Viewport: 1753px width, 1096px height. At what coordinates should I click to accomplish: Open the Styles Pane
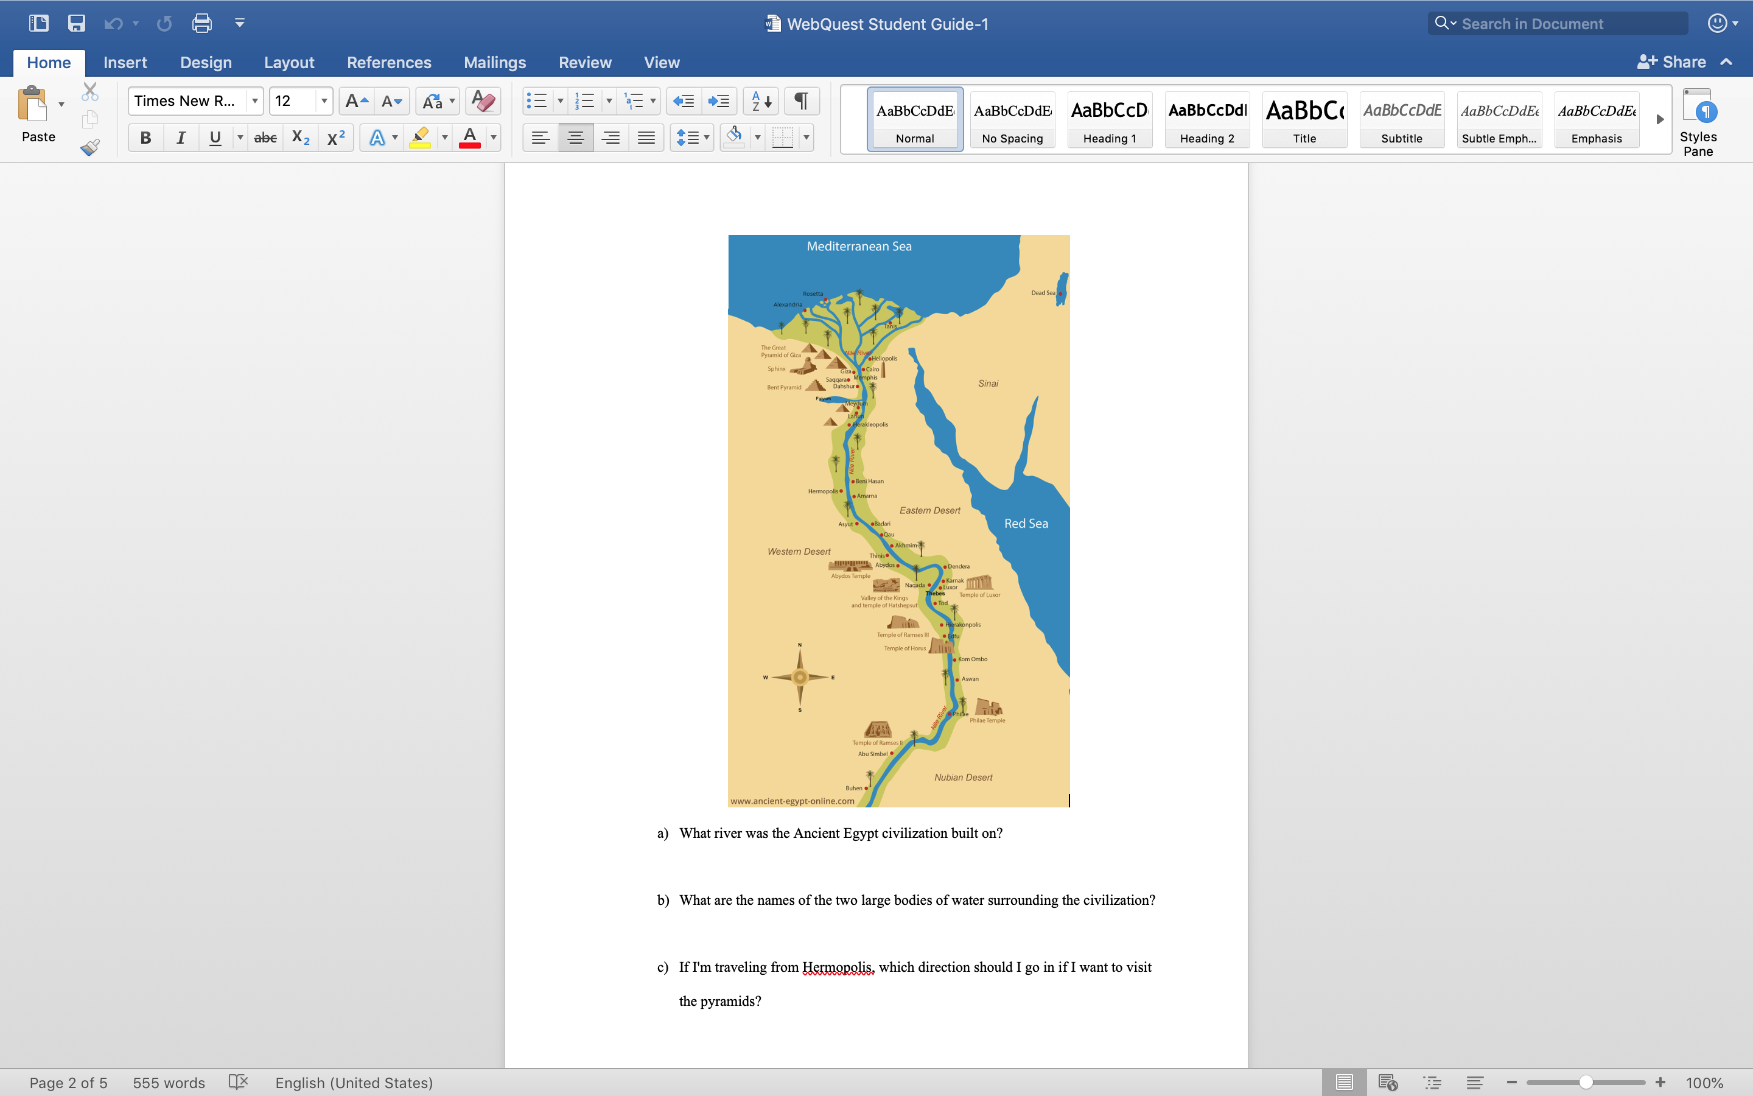1697,121
